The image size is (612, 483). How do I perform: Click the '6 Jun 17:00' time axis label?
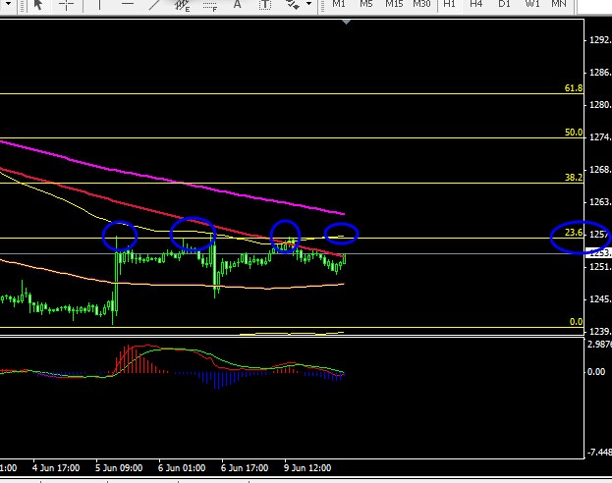pyautogui.click(x=245, y=468)
